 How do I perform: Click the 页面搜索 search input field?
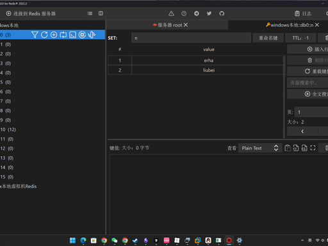click(x=308, y=83)
